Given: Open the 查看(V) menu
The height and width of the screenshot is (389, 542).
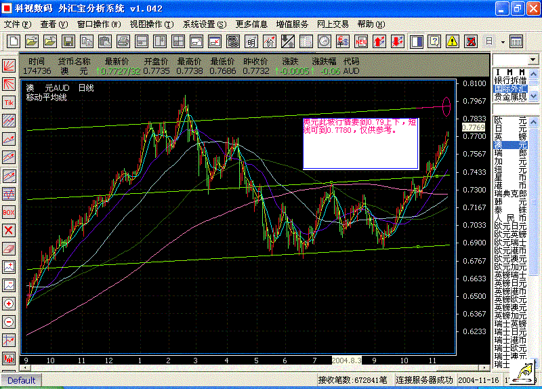Looking at the screenshot, I should [54, 24].
